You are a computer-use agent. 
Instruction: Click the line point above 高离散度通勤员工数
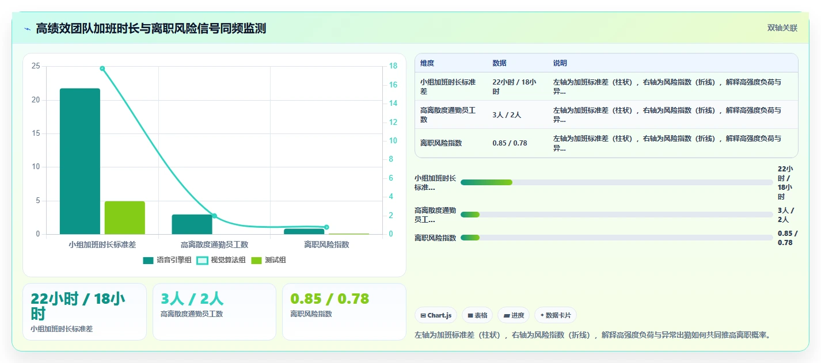coord(214,216)
